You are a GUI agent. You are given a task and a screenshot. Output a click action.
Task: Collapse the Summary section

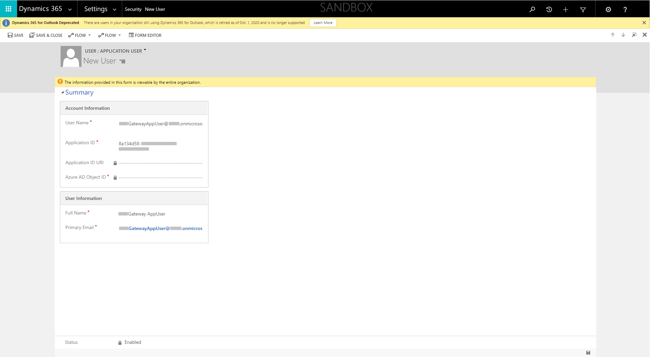(63, 93)
